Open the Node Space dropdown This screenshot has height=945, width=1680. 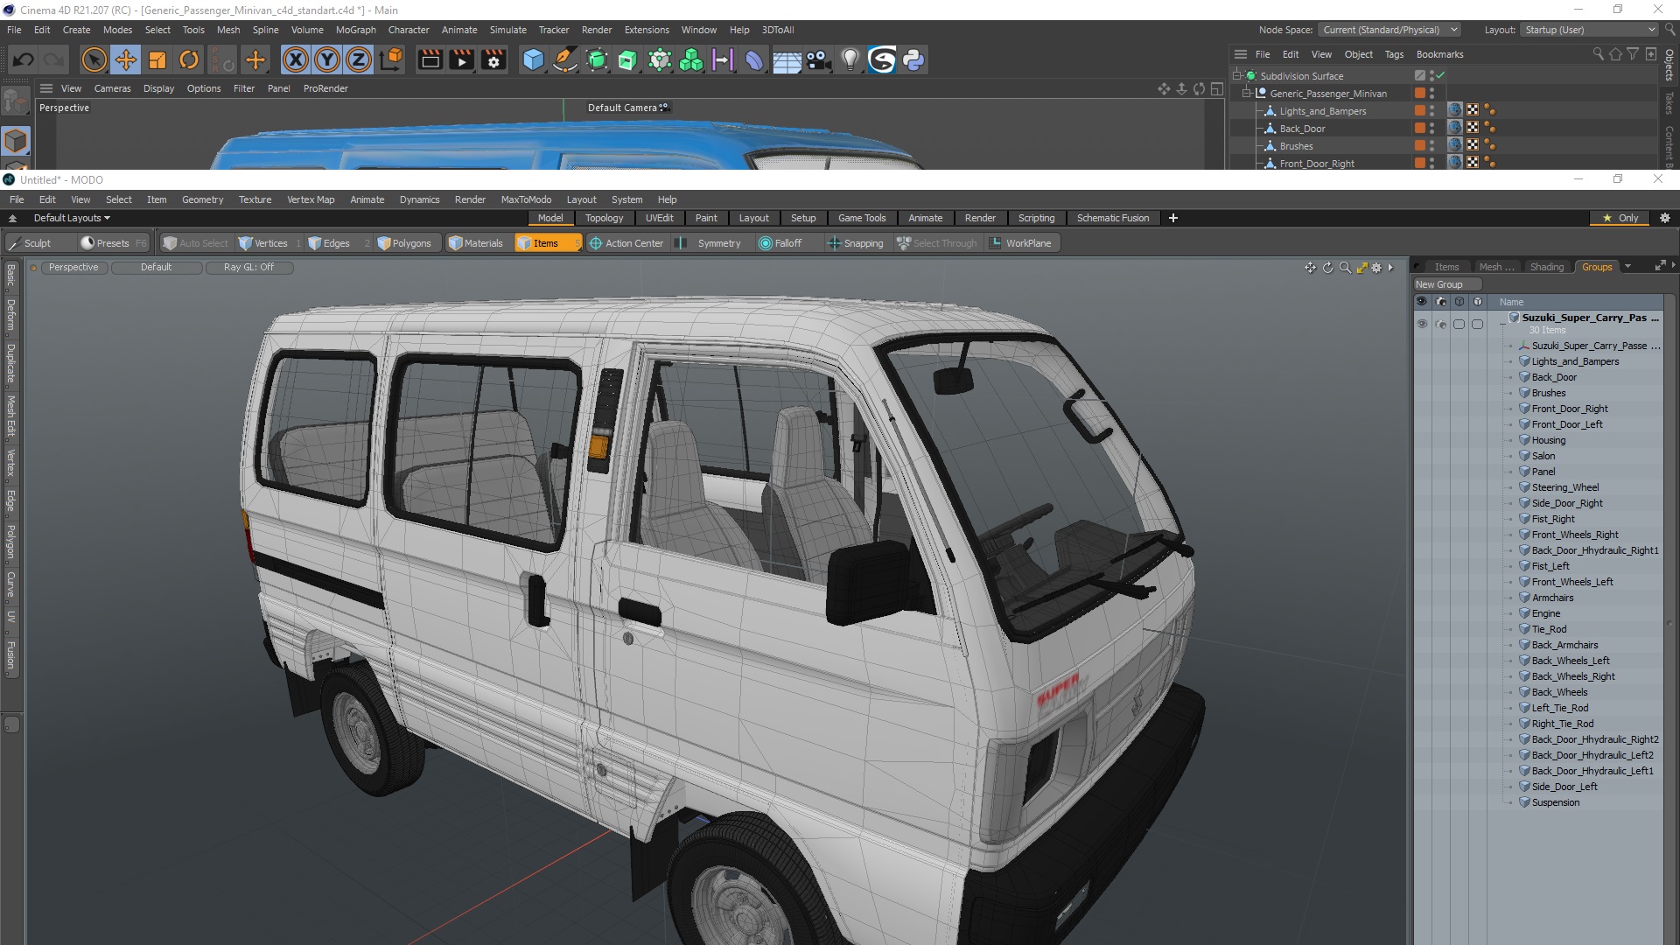[1389, 30]
